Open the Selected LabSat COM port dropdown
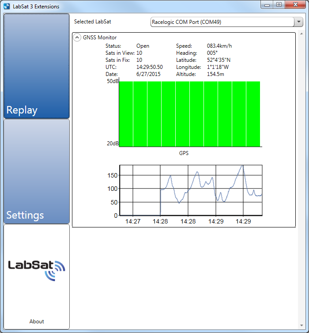This screenshot has width=309, height=333. point(298,22)
